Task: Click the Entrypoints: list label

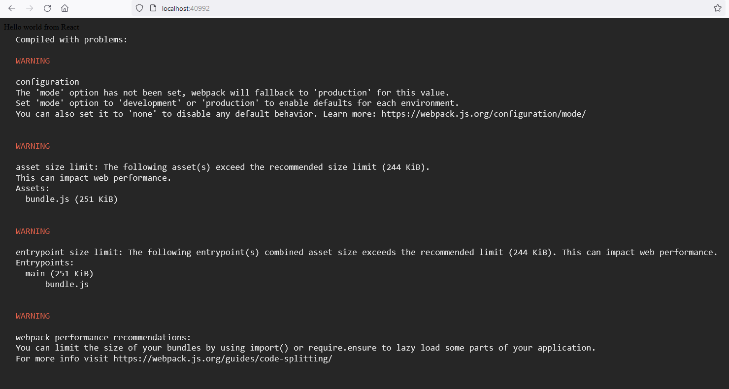Action: (x=44, y=262)
